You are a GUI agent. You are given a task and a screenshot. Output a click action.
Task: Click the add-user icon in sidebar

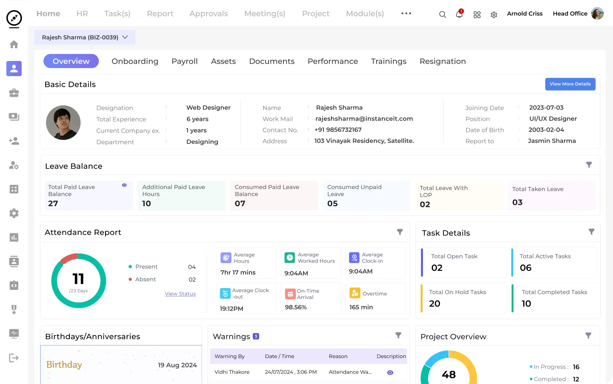pyautogui.click(x=14, y=141)
